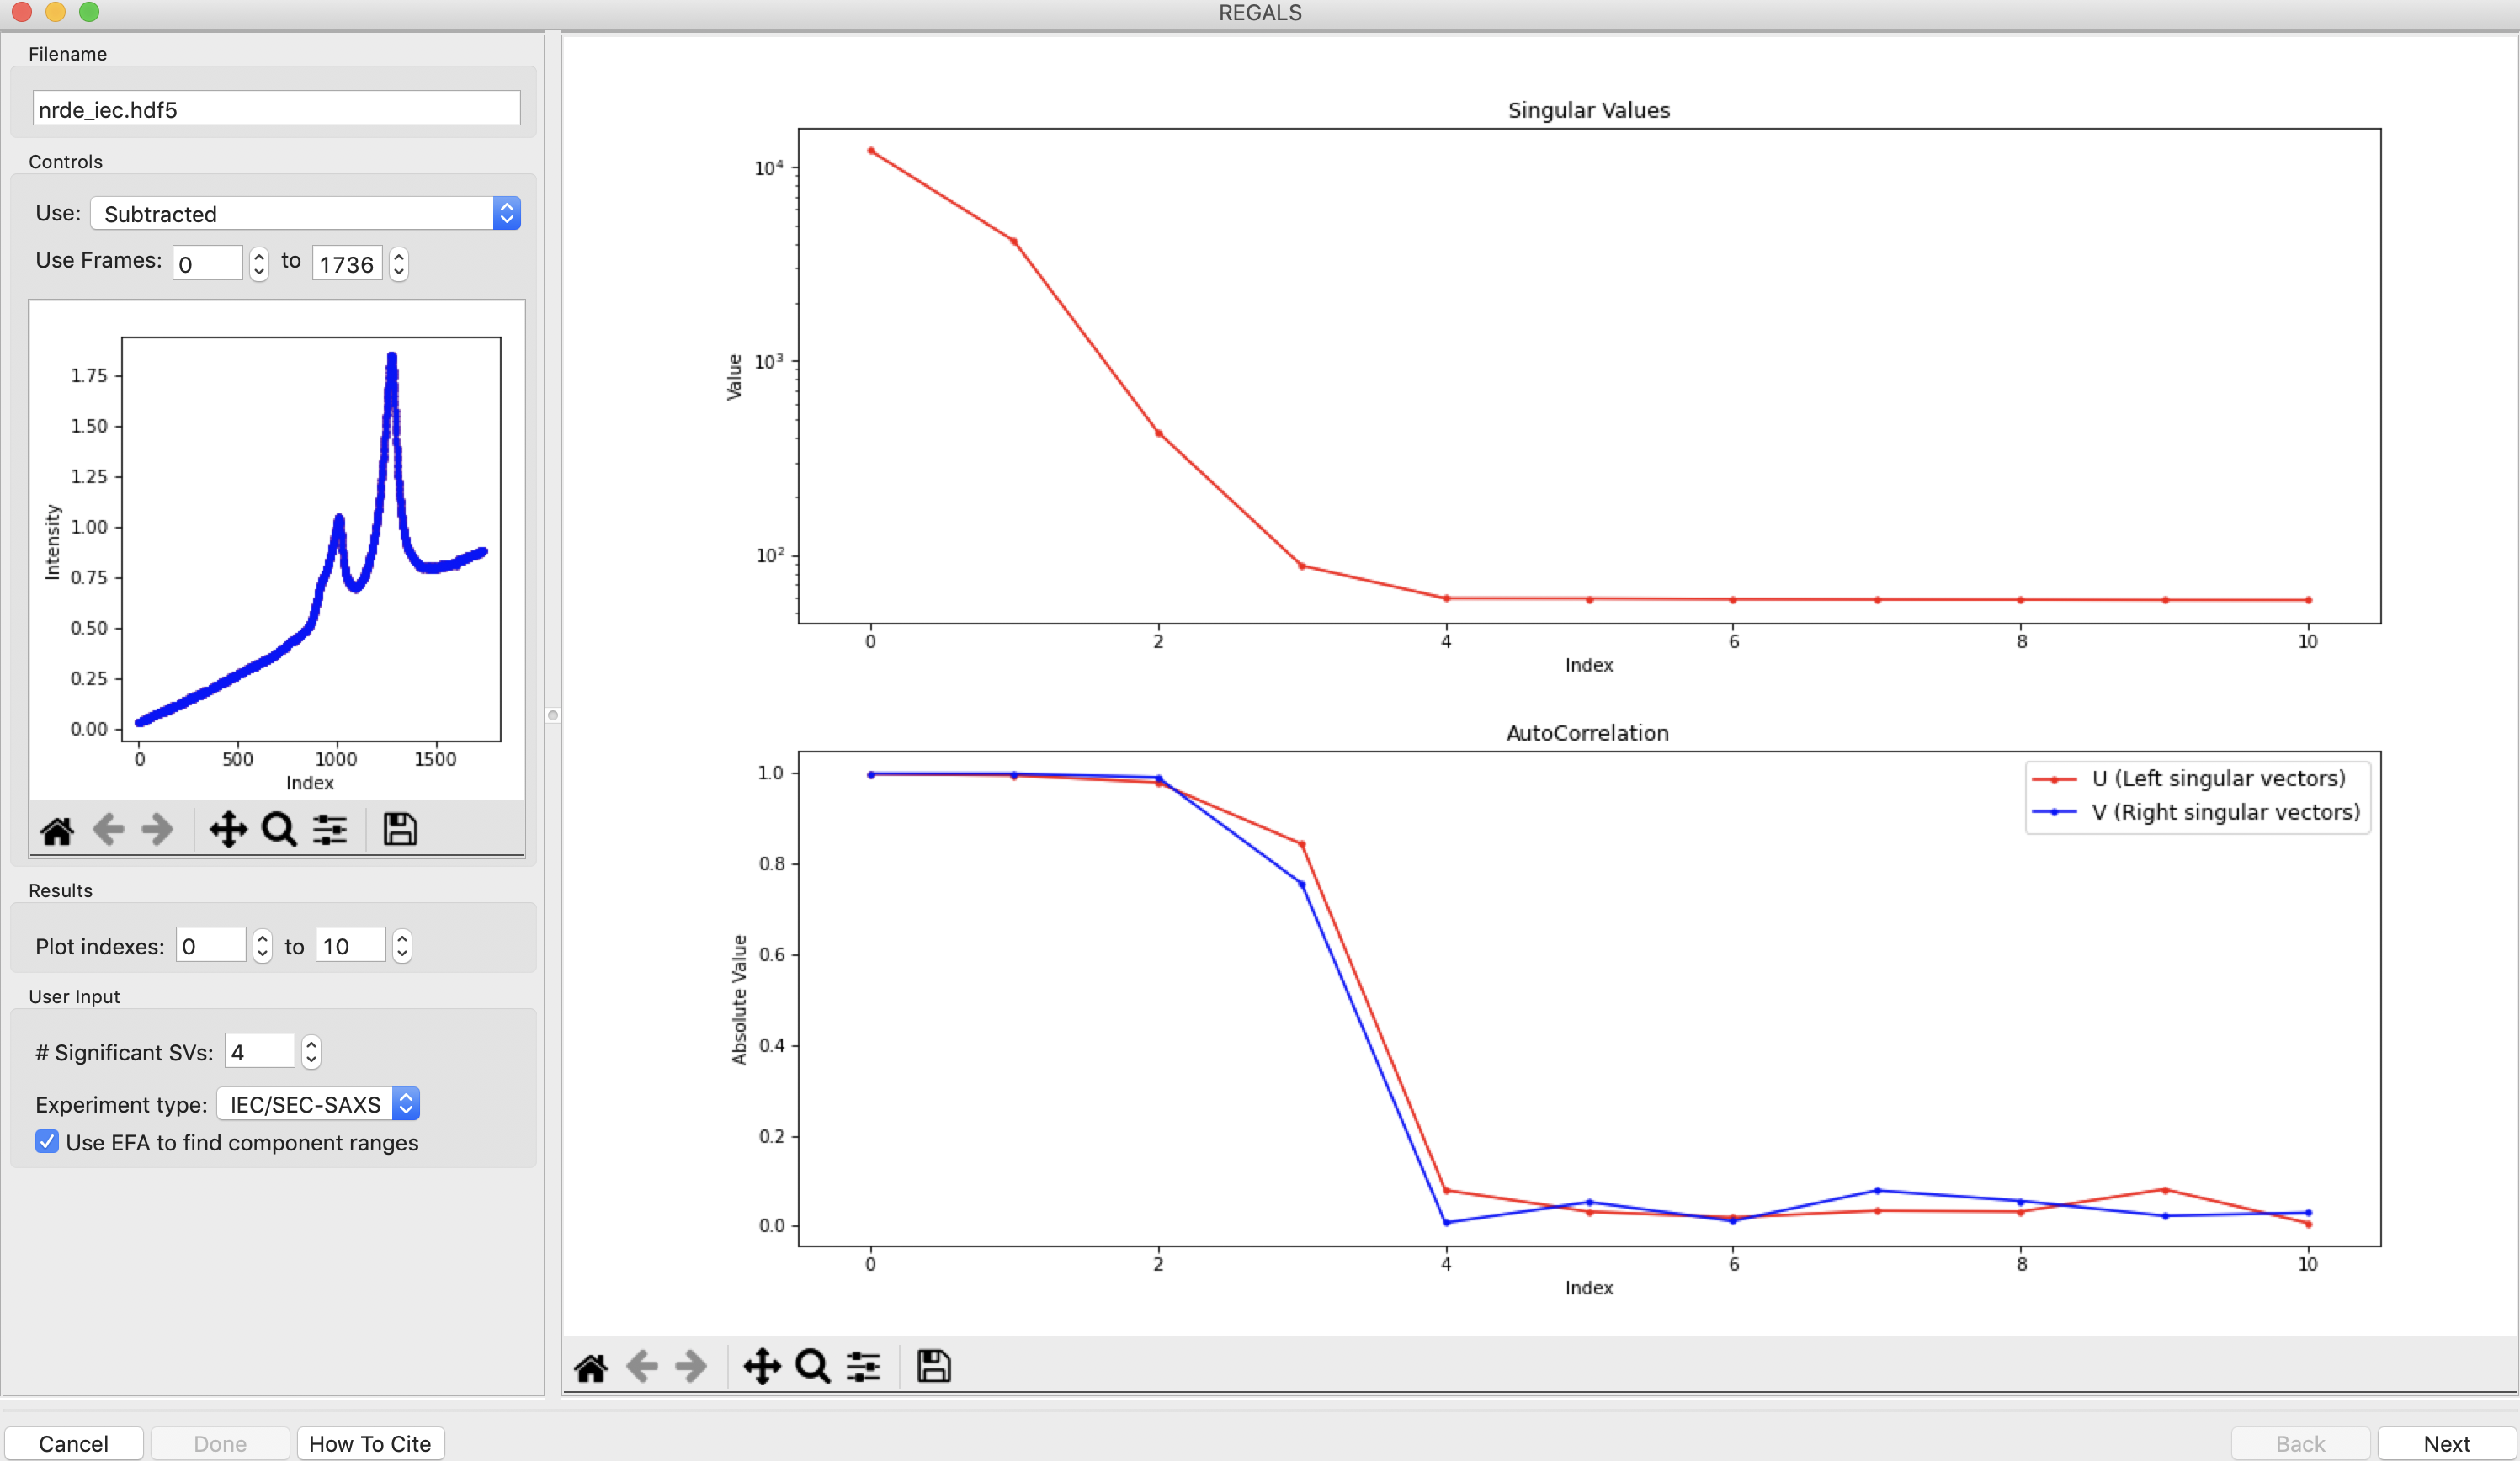Open the Use Subtracted dropdown
Image resolution: width=2520 pixels, height=1461 pixels.
(x=306, y=214)
